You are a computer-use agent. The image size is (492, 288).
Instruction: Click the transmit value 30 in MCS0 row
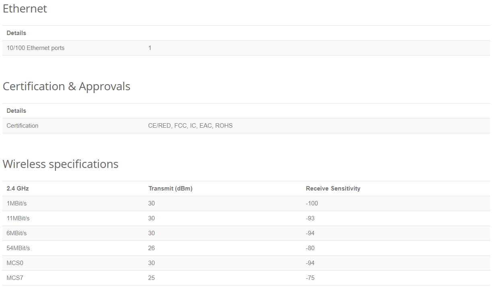[152, 263]
